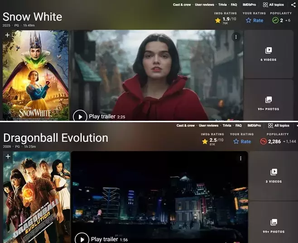Open the 3 Videos tile

(274, 176)
